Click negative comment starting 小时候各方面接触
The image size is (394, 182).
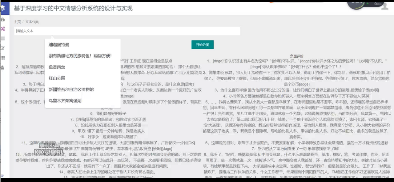tap(297, 96)
